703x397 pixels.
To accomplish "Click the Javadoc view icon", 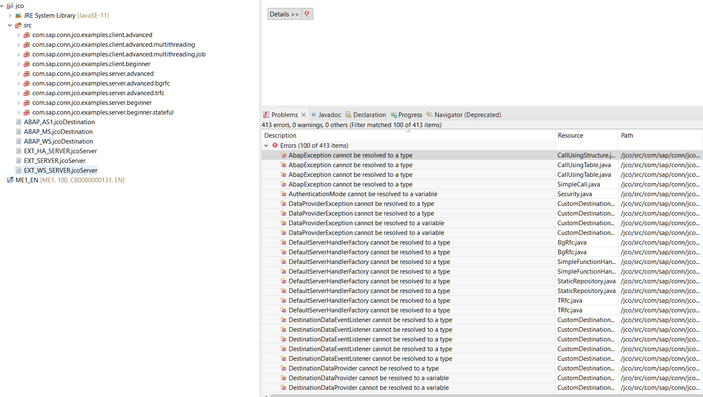I will [x=314, y=115].
